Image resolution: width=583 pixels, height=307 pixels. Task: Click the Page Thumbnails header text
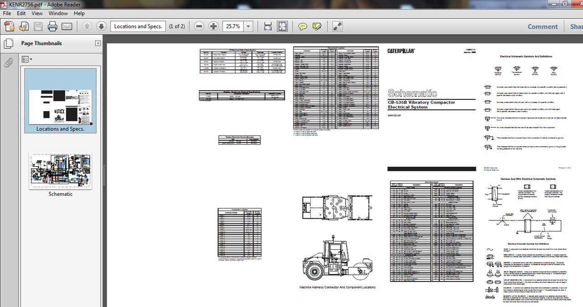pyautogui.click(x=41, y=43)
